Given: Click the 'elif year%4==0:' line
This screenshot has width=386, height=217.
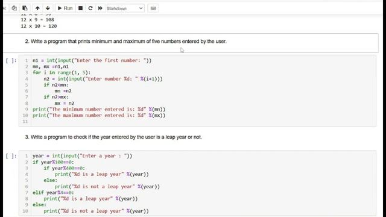Looking at the screenshot, I should 53,192.
